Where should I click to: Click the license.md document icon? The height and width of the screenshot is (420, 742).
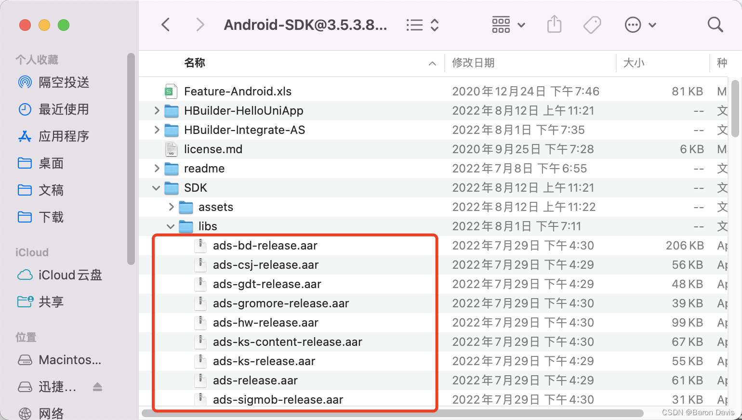[x=171, y=149]
